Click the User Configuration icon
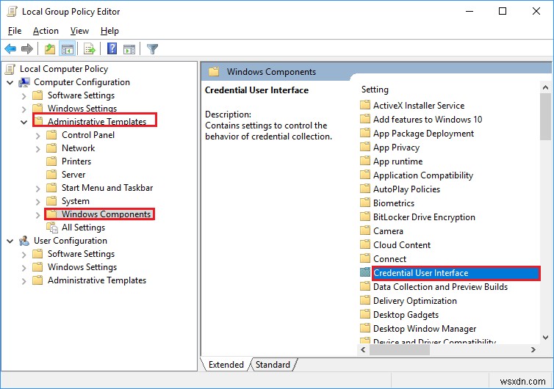The height and width of the screenshot is (389, 554). coord(24,241)
